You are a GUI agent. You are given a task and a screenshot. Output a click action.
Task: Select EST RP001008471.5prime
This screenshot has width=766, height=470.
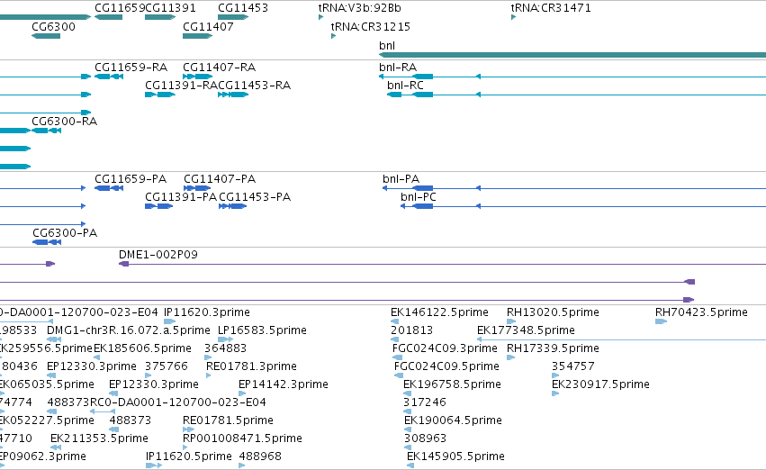242,438
